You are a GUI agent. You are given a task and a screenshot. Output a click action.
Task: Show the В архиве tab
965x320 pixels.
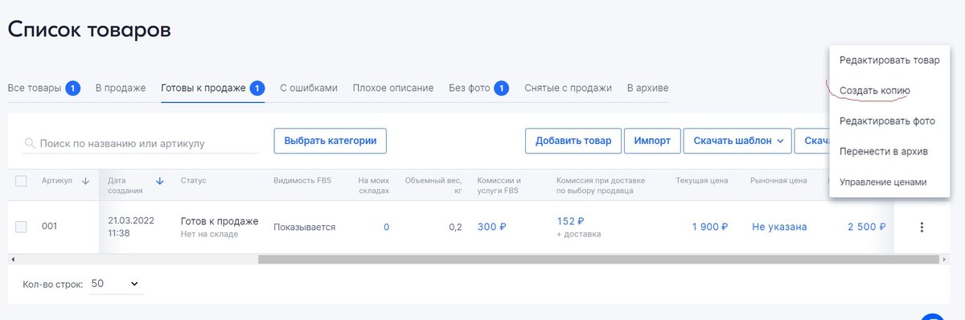[x=647, y=88]
